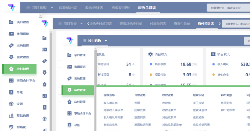Click the green highlighted 应收管理 item
This screenshot has height=131, width=250.
pos(78,90)
